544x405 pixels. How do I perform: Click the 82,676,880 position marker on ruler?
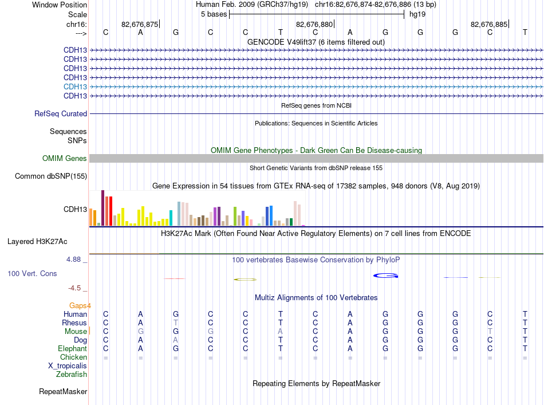[x=315, y=24]
